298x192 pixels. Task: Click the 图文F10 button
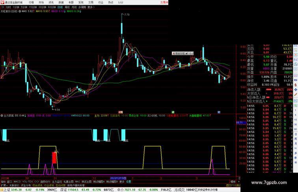231,185
